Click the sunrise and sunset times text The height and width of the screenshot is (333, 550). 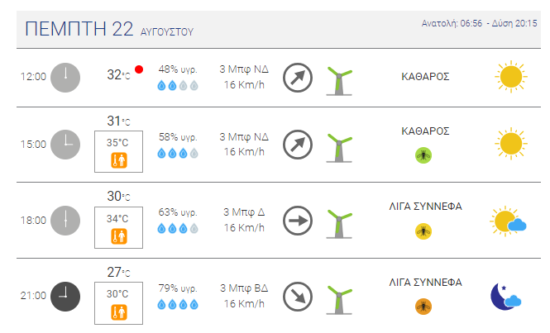coord(479,23)
